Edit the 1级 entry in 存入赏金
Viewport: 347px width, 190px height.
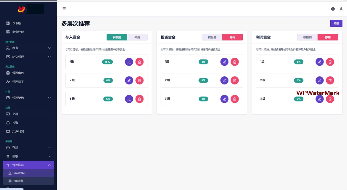[129, 62]
